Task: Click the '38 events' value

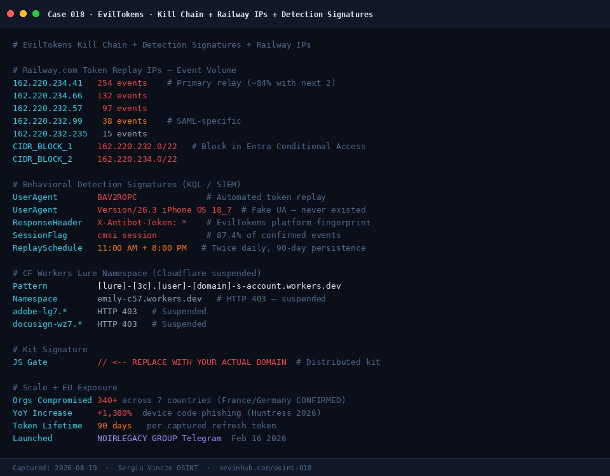Action: pyautogui.click(x=125, y=121)
